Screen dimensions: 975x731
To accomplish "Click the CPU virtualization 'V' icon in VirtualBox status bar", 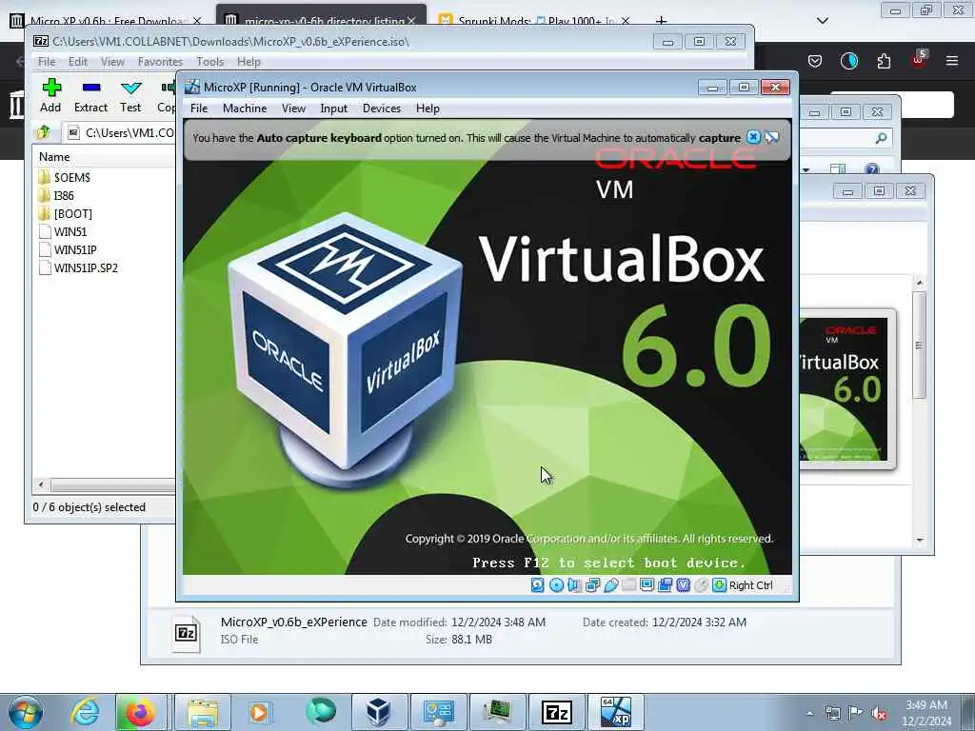I will pyautogui.click(x=684, y=585).
